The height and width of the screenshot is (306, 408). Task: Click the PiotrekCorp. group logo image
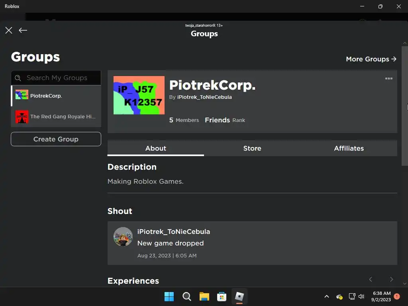point(139,95)
